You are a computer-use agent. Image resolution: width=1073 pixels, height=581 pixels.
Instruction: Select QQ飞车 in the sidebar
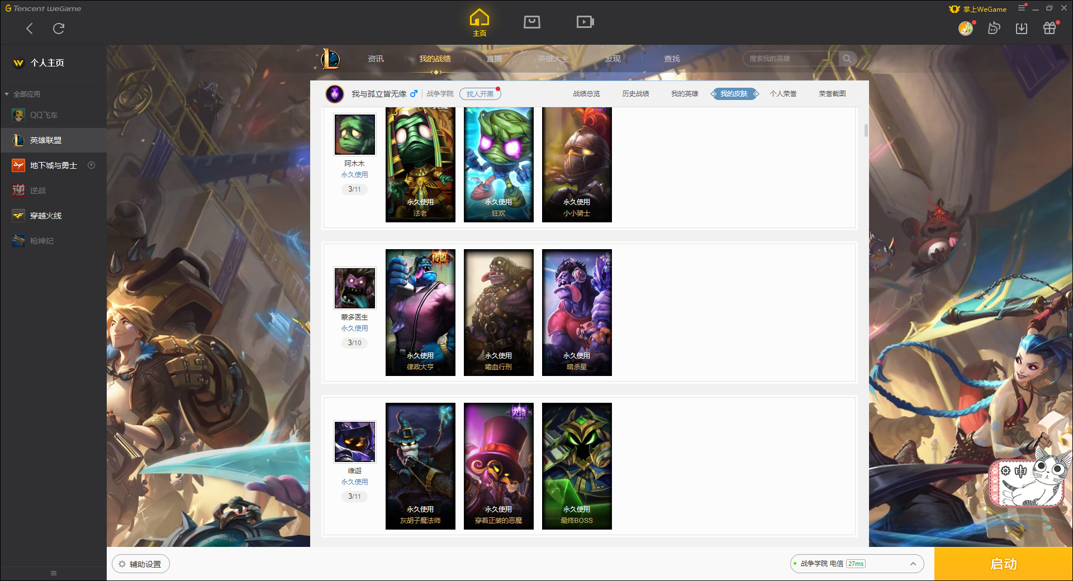(54, 115)
